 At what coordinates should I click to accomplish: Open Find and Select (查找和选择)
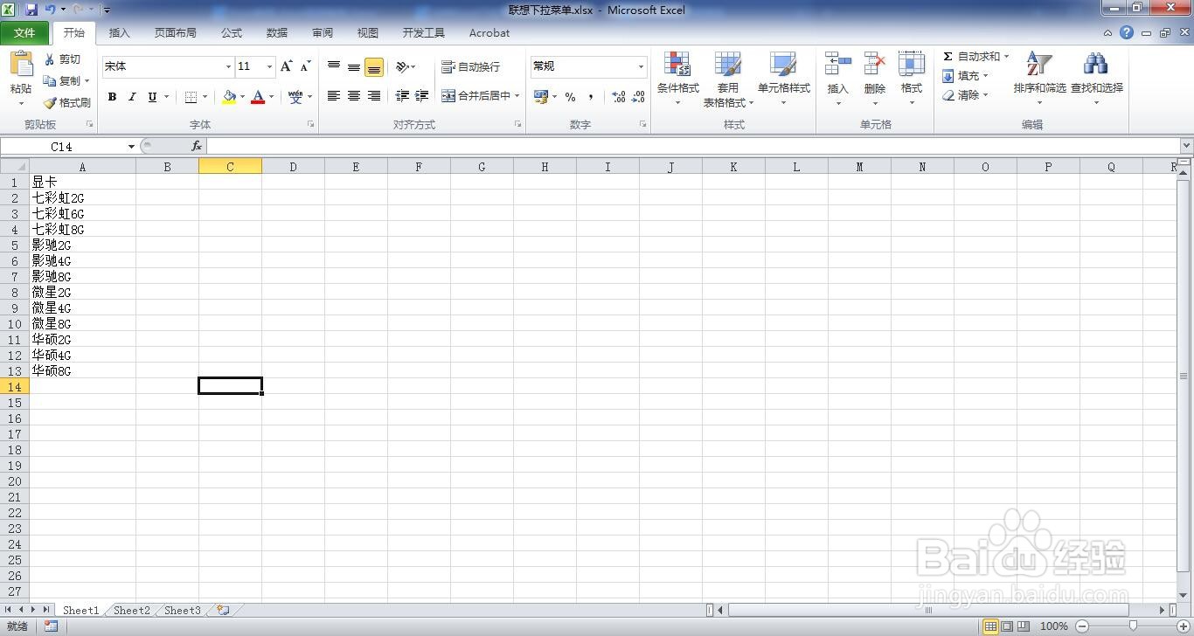point(1096,77)
